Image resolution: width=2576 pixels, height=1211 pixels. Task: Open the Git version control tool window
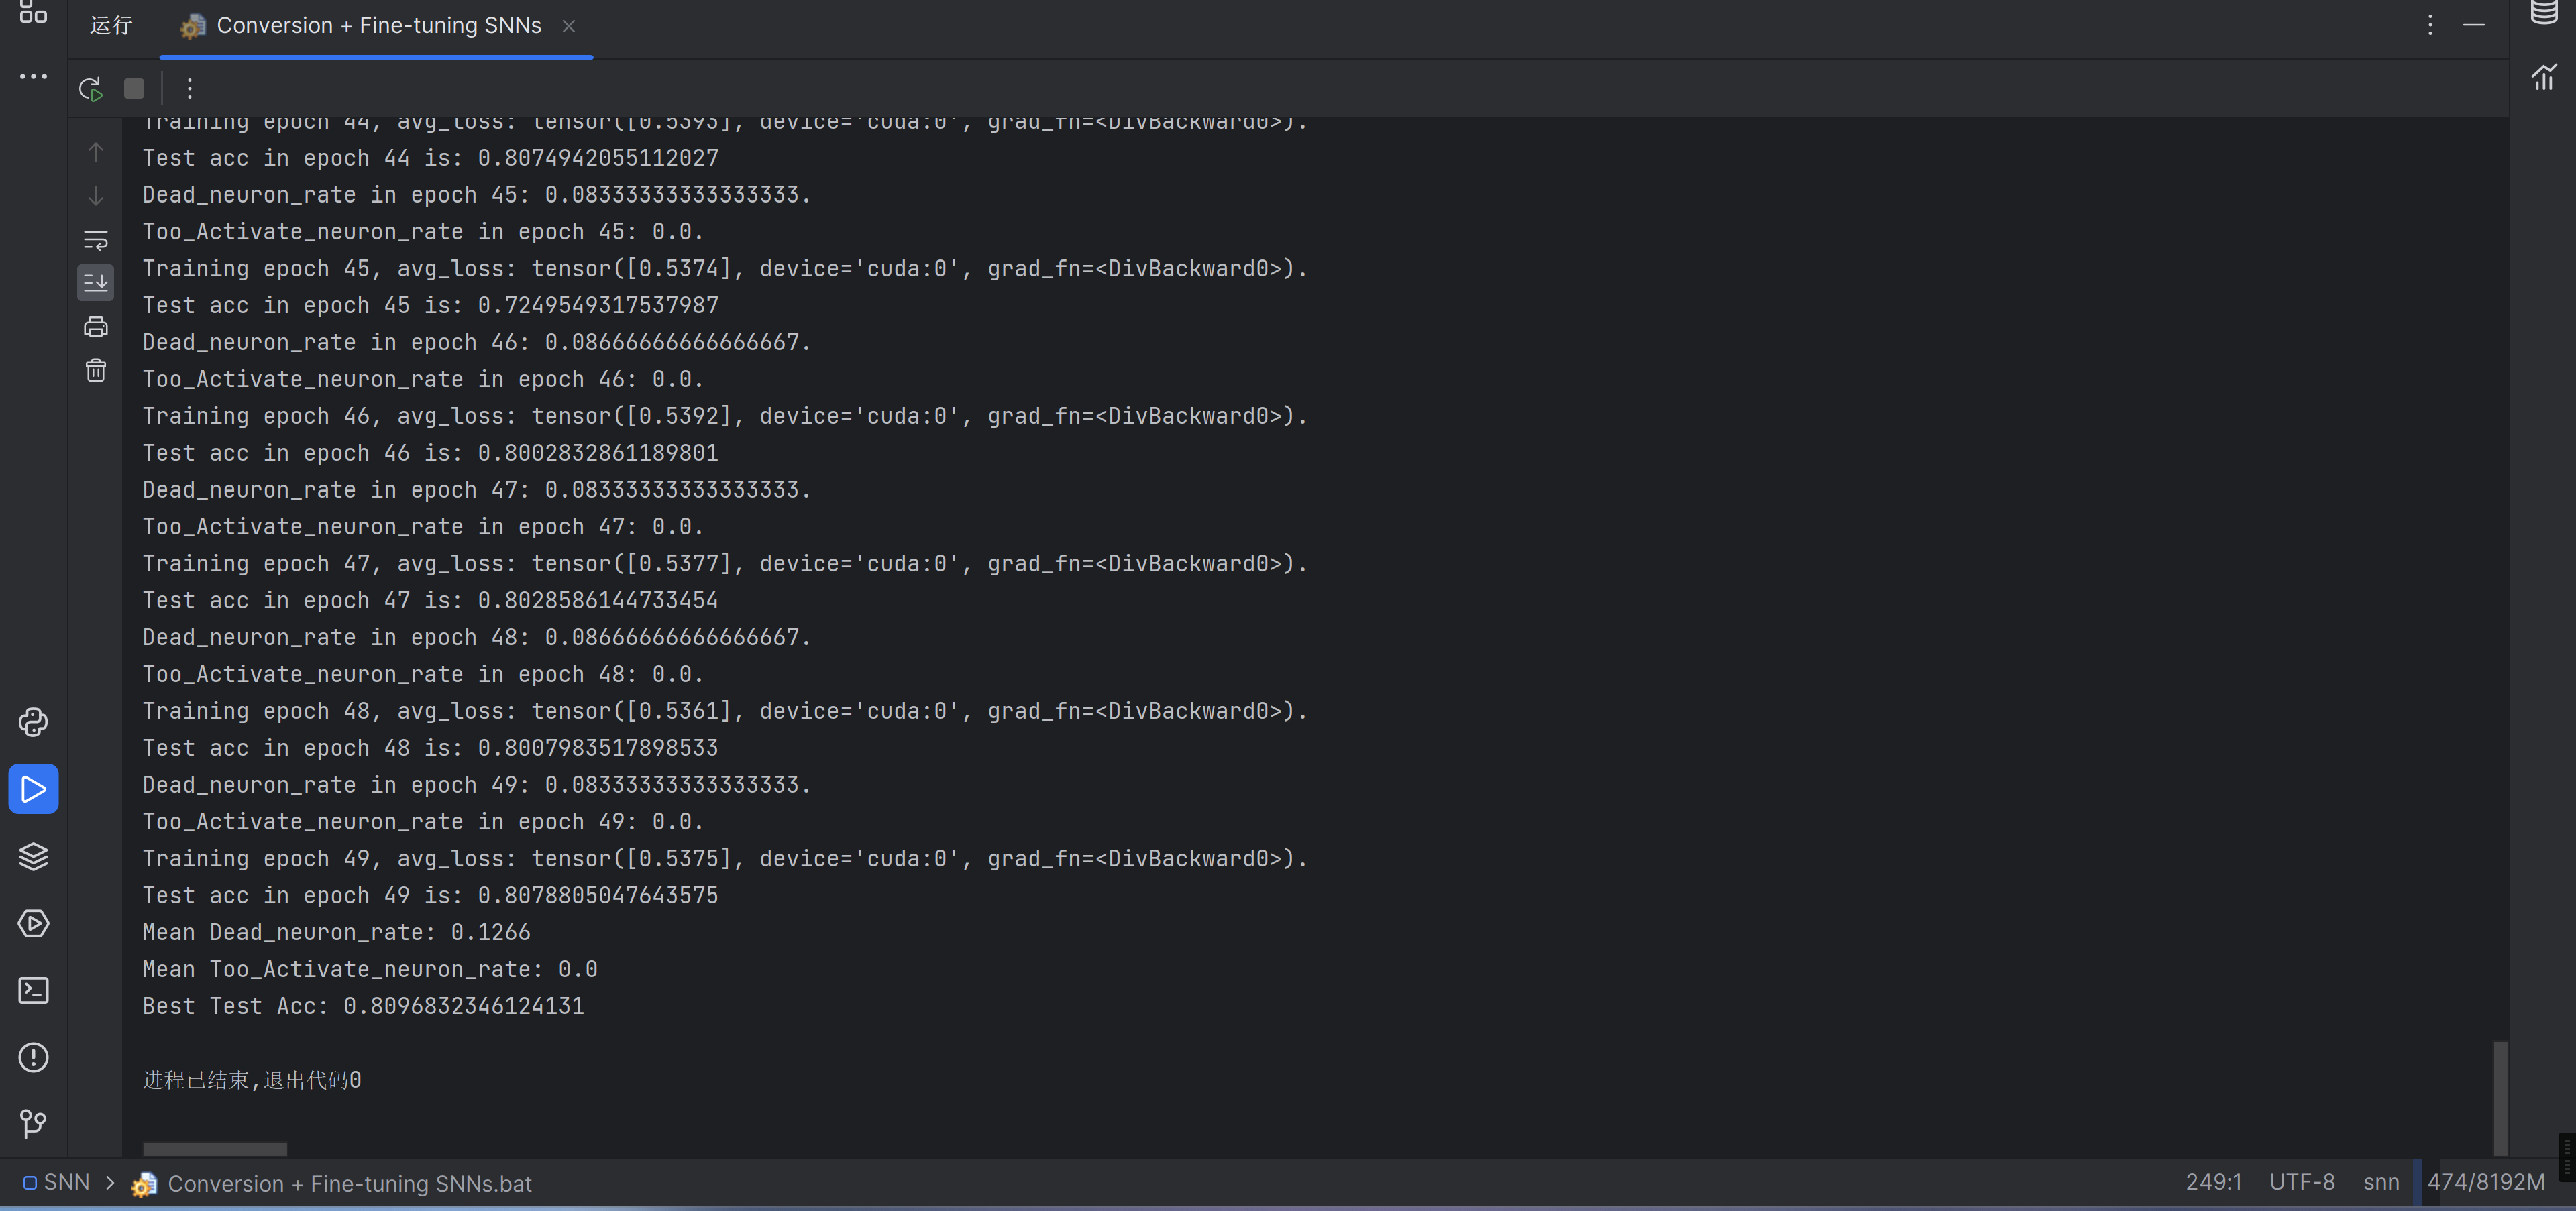coord(33,1124)
